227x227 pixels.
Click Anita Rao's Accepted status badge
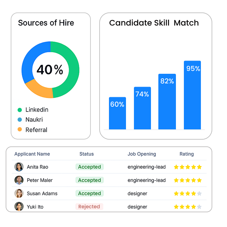tap(89, 167)
